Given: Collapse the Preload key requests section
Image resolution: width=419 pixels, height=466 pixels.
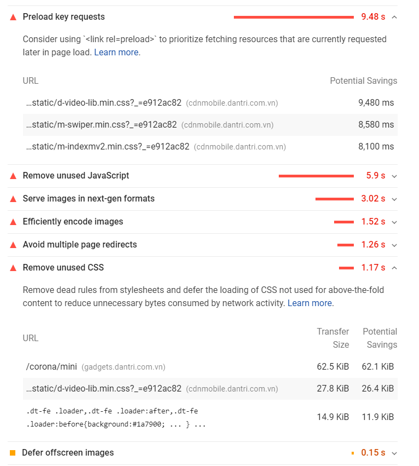Looking at the screenshot, I should 394,17.
